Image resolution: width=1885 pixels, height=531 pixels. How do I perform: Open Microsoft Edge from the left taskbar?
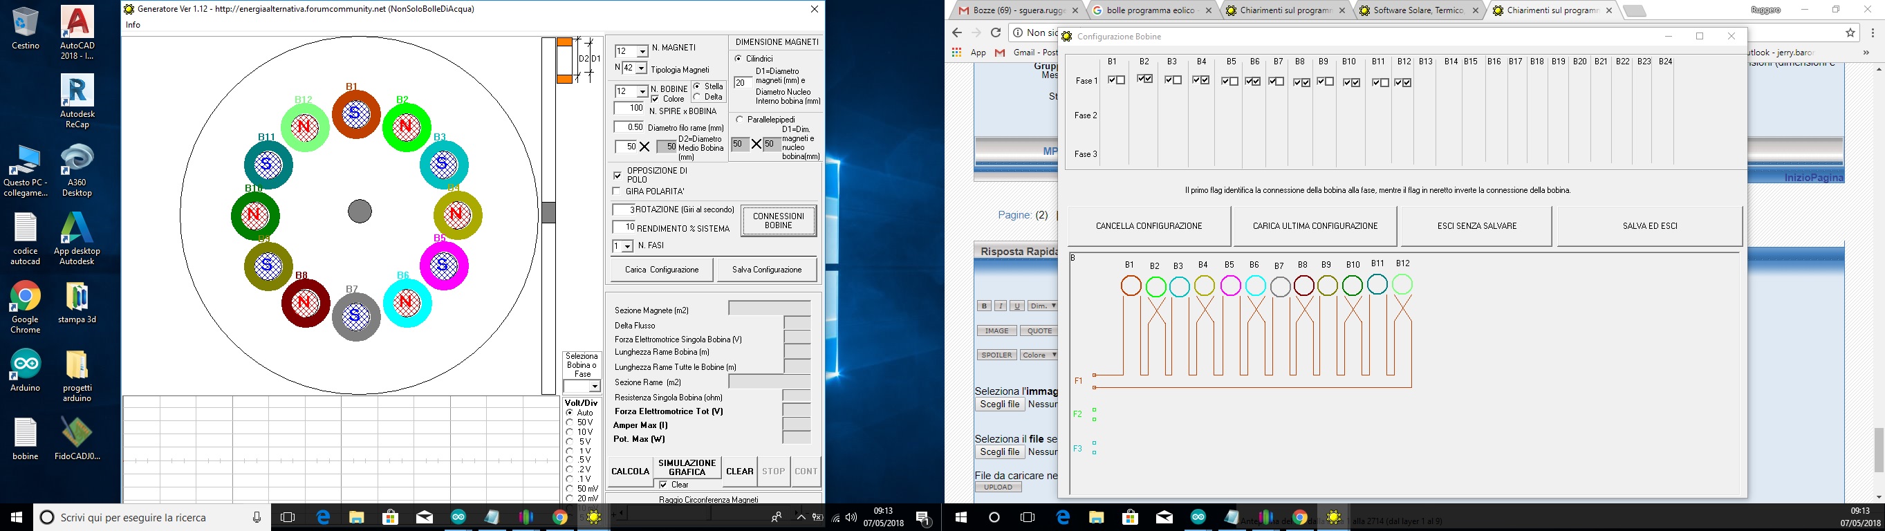[323, 517]
